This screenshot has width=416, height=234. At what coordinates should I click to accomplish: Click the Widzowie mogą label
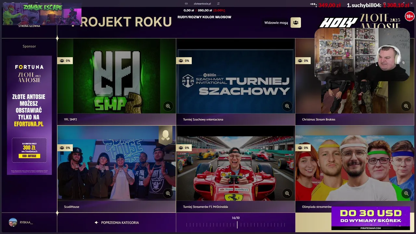[x=276, y=23]
